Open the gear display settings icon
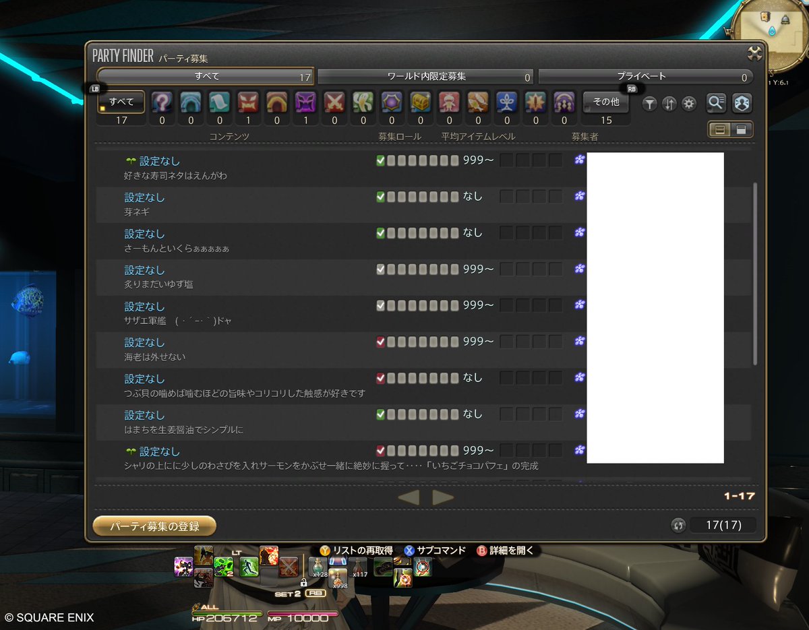809x630 pixels. 688,104
